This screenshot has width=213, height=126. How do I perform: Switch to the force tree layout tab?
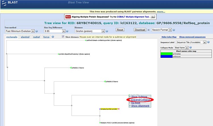coord(46,37)
